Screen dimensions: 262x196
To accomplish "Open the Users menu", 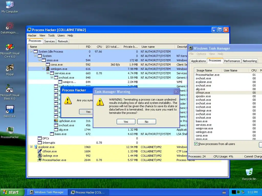I will pos(61,35).
